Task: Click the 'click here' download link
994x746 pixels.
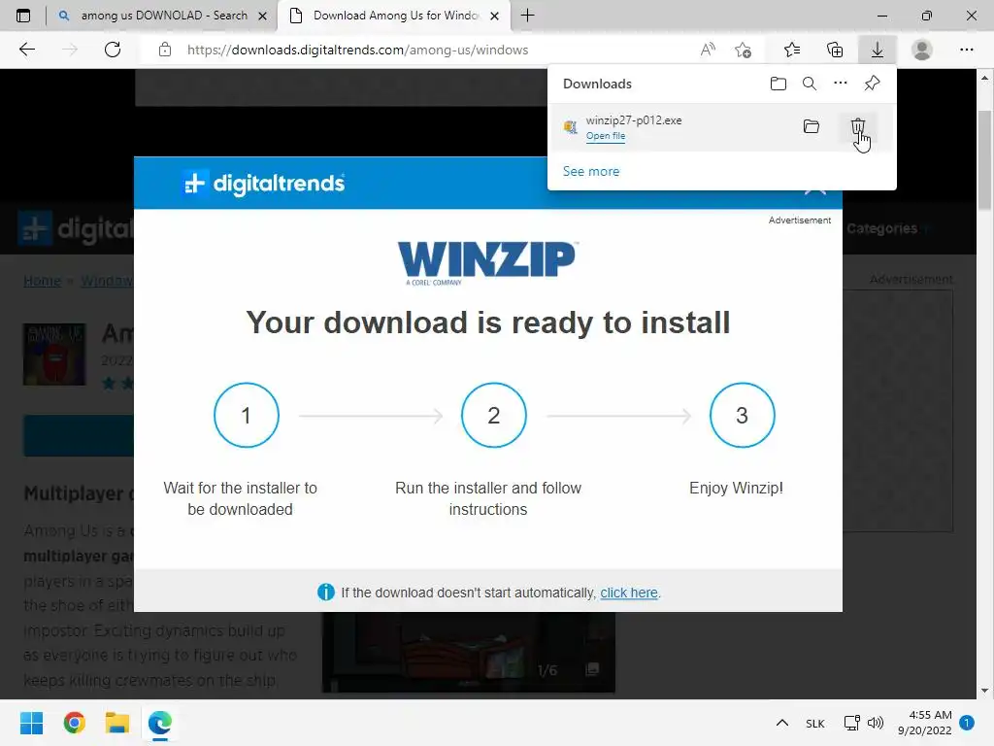Action: click(x=629, y=593)
